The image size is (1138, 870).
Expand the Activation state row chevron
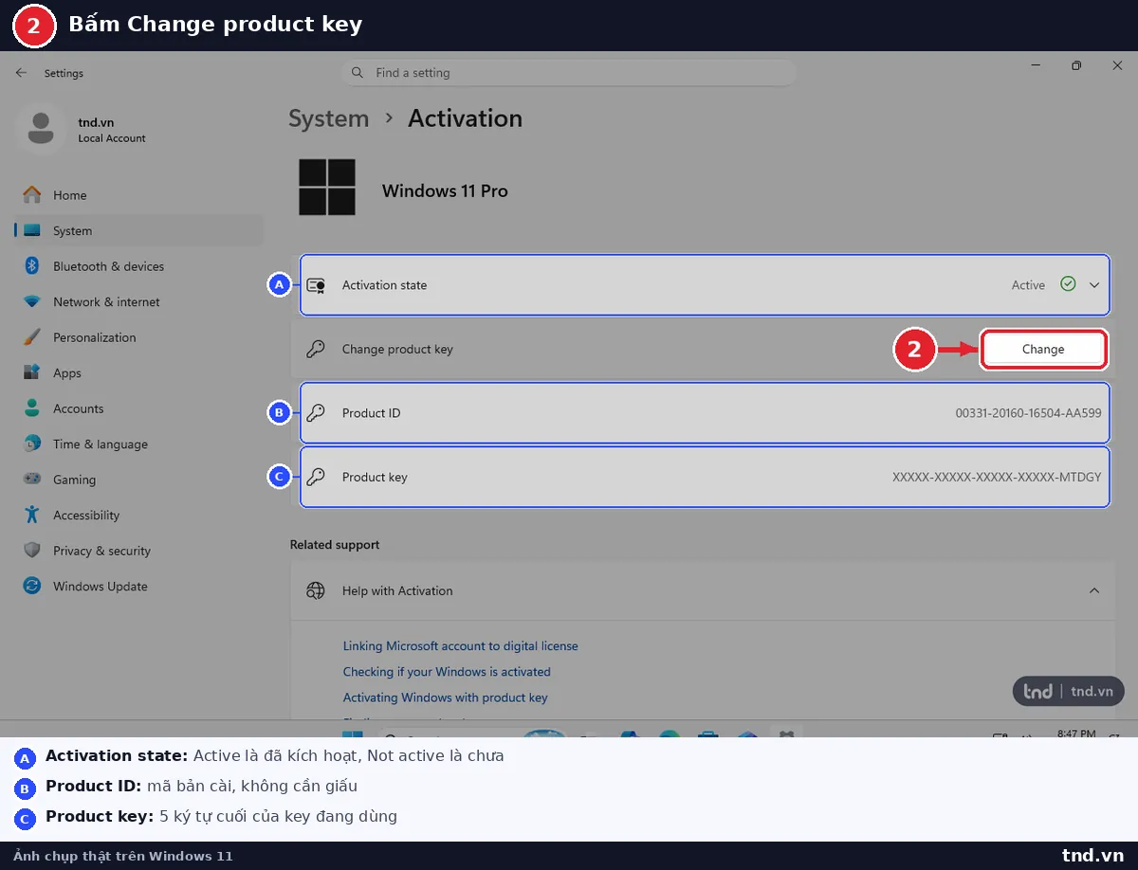click(x=1094, y=284)
